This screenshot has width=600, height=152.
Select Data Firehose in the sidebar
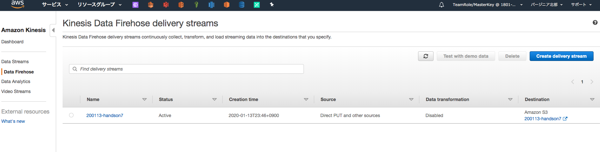pos(19,72)
